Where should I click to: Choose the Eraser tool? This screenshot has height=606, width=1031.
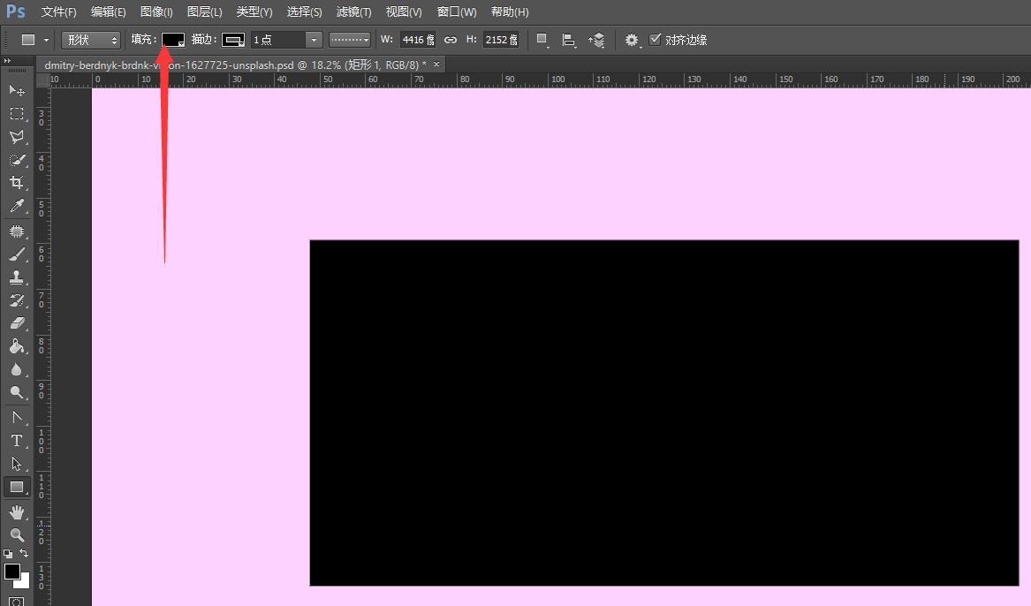[17, 323]
